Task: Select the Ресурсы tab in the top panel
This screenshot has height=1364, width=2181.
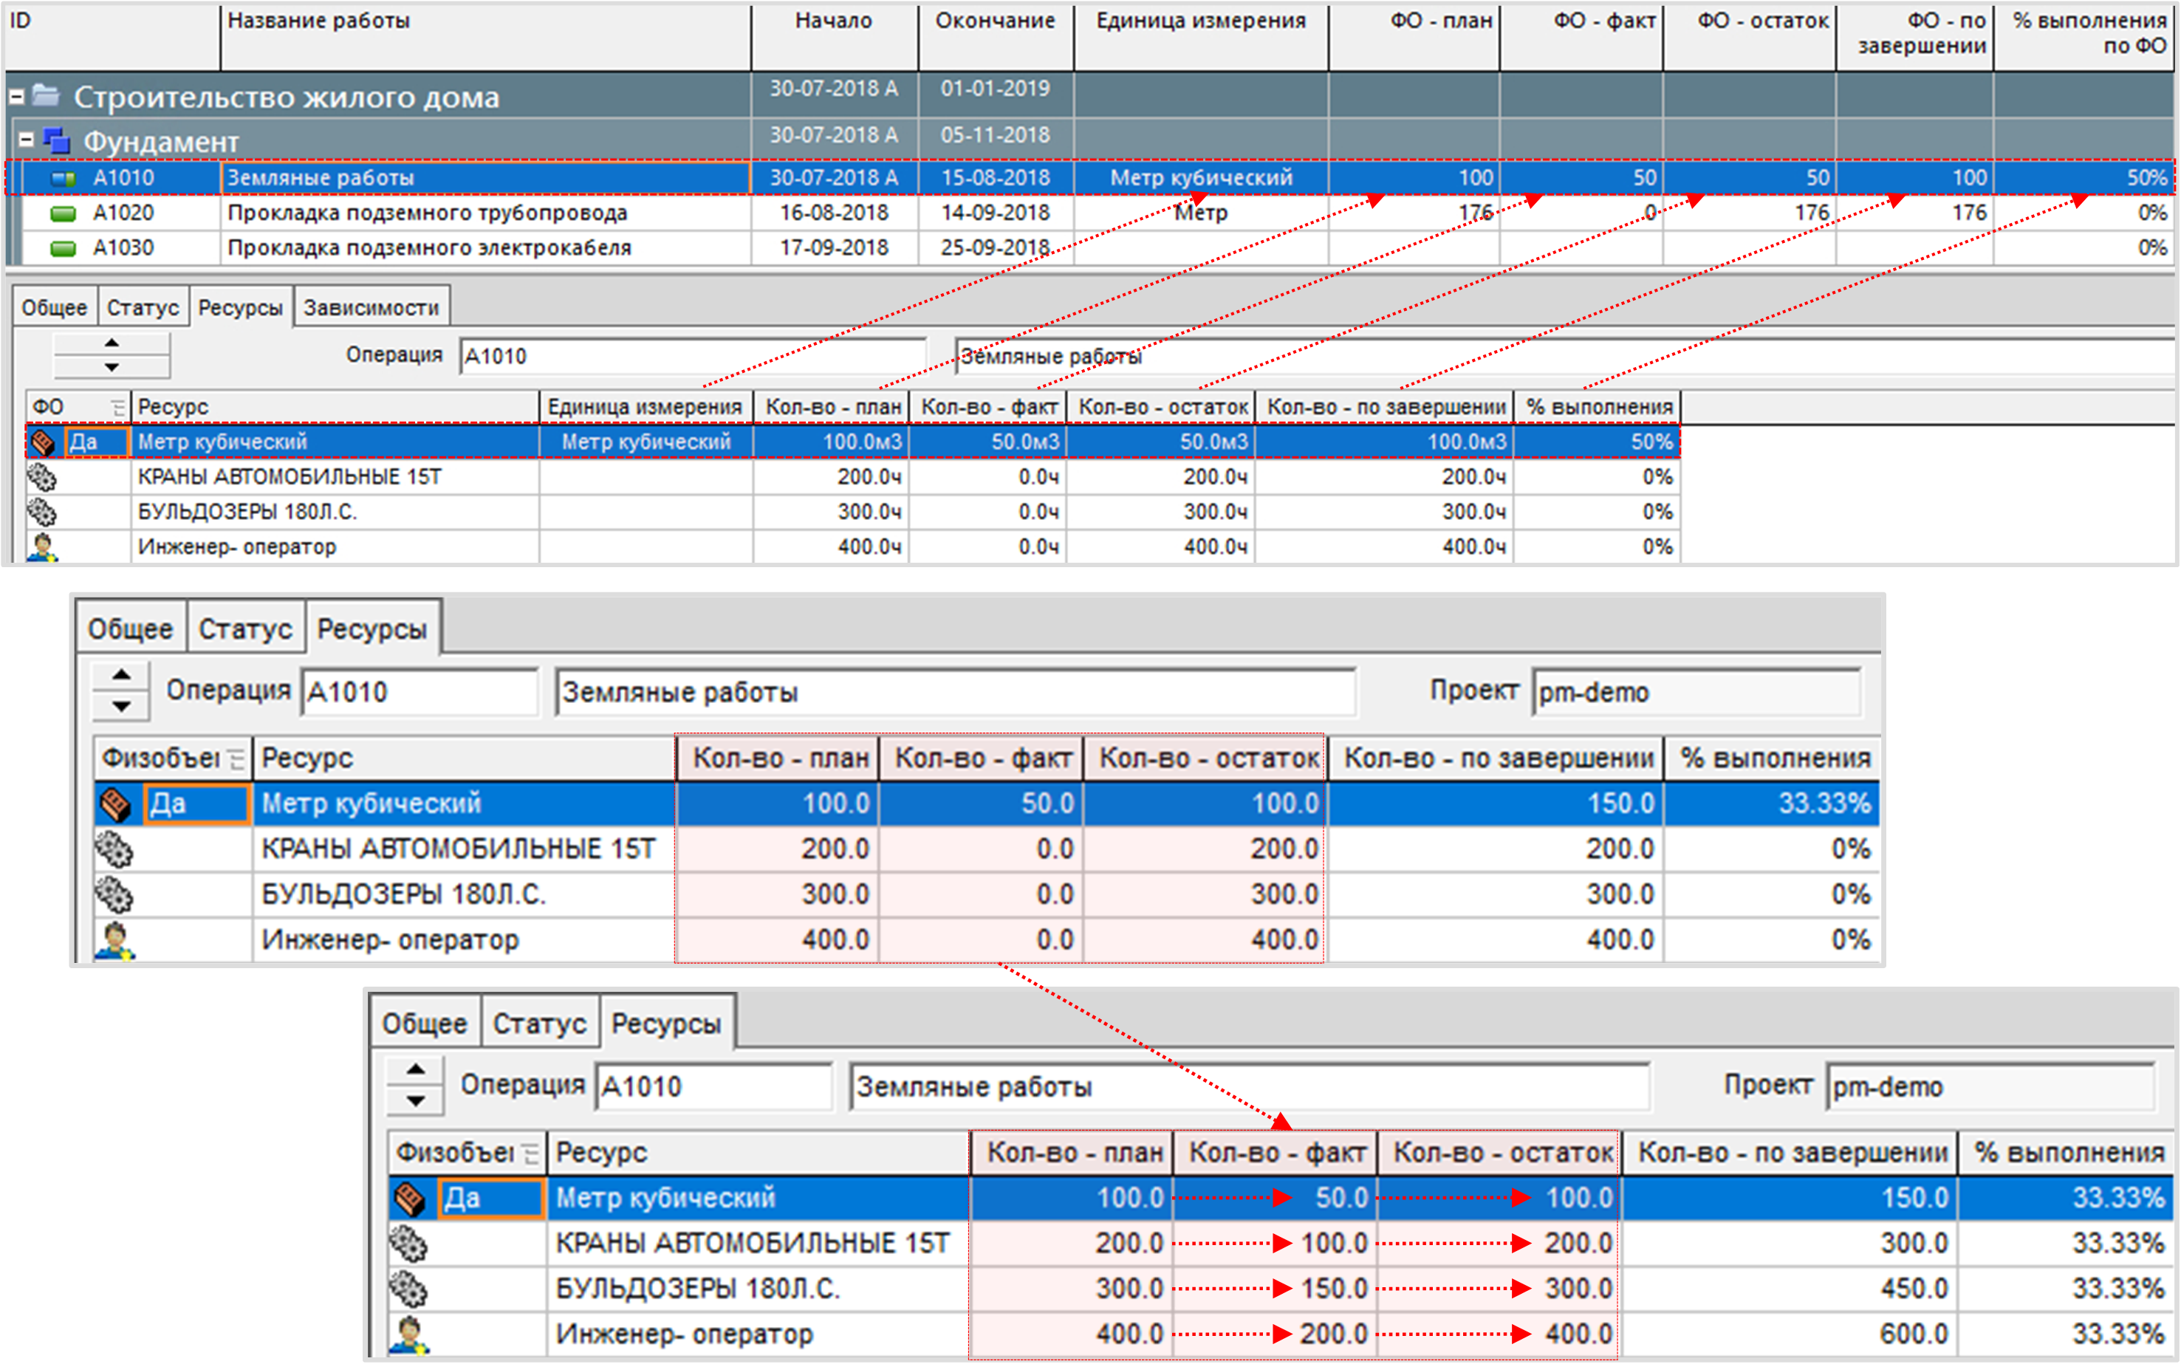Action: [241, 306]
